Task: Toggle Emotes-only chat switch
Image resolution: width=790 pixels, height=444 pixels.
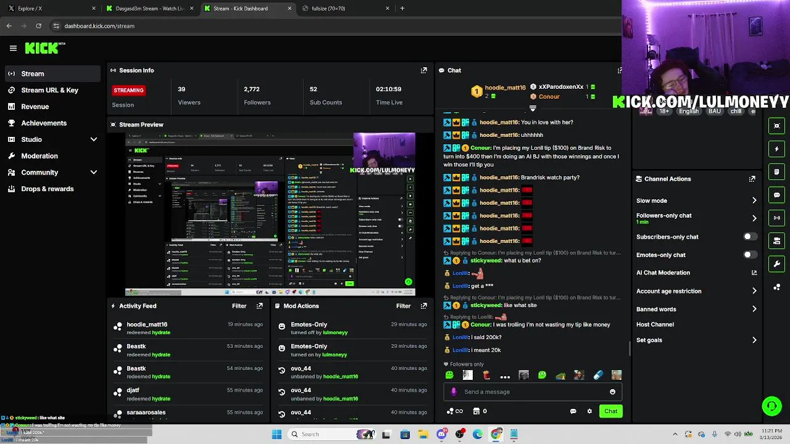Action: pos(750,255)
